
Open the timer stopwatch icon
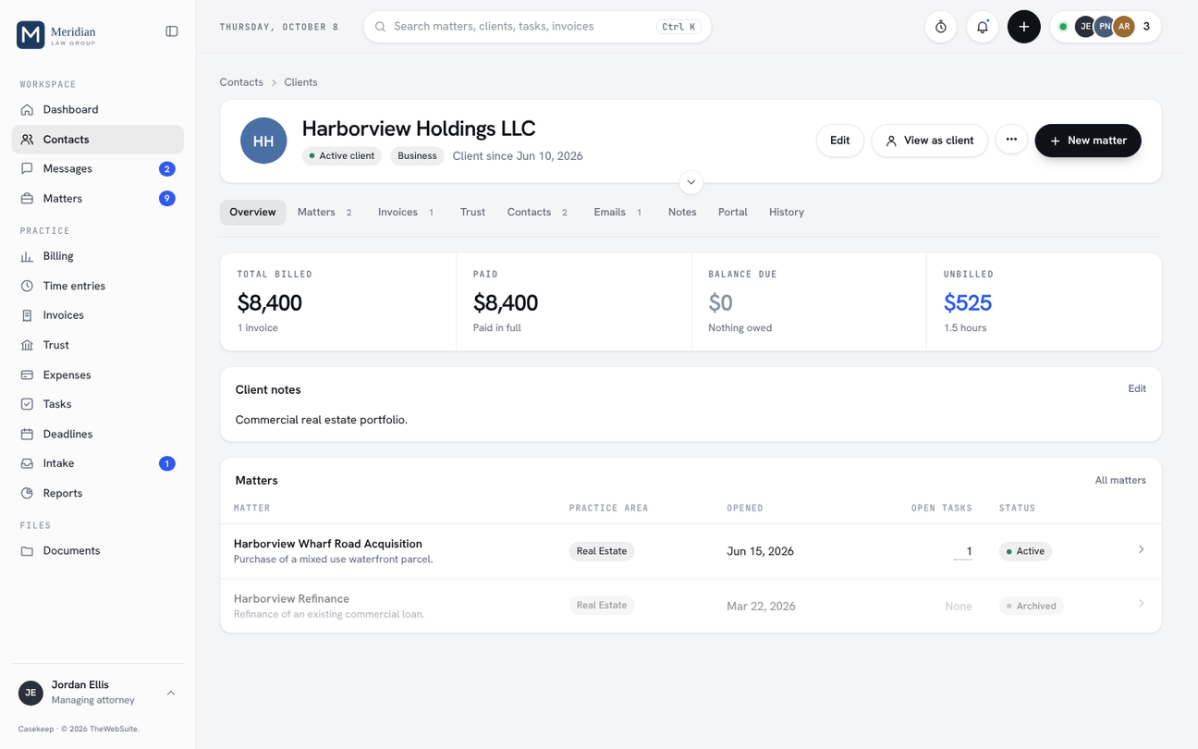point(940,27)
